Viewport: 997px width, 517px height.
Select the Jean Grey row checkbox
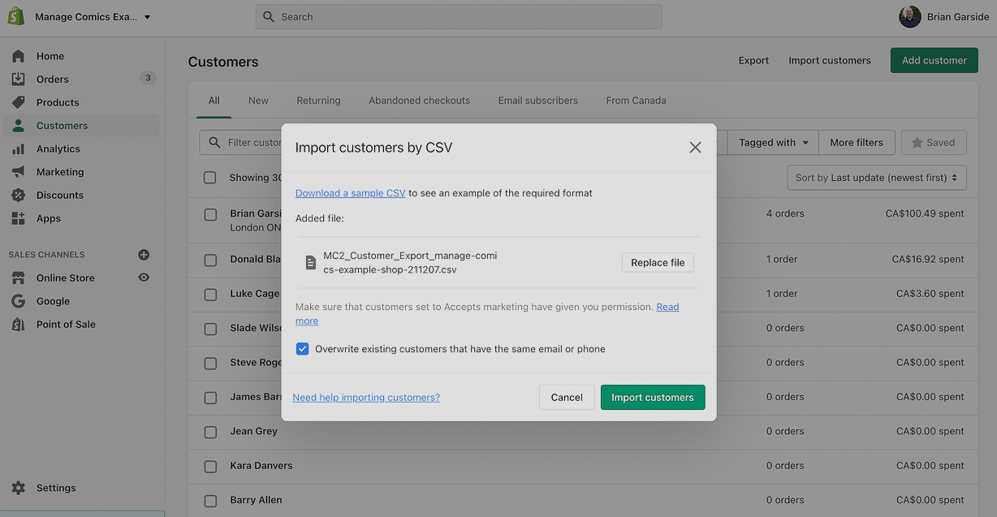(210, 432)
